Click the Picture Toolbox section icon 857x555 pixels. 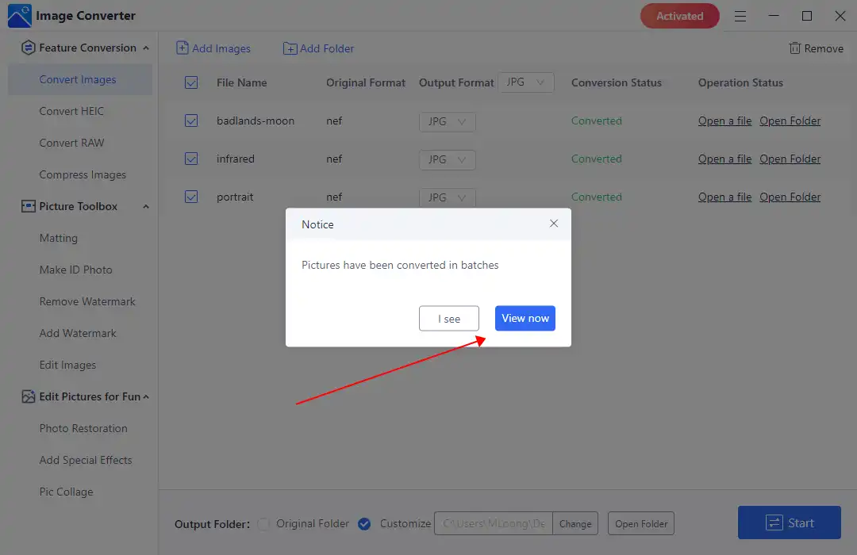(29, 206)
